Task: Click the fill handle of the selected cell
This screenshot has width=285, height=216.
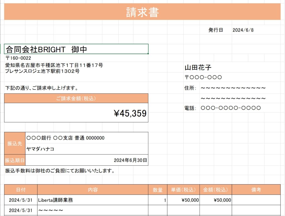Action: click(x=148, y=54)
